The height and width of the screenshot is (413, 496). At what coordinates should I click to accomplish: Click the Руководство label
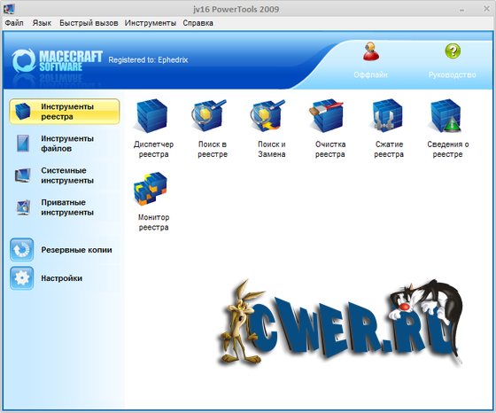(453, 75)
